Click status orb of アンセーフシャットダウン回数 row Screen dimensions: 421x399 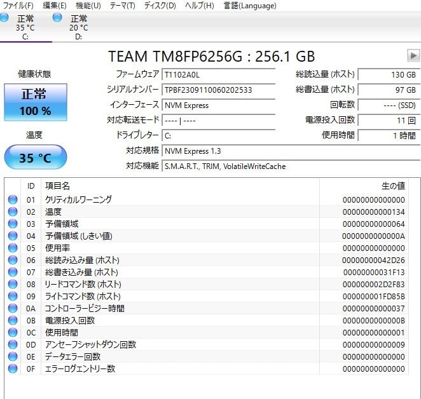13,344
